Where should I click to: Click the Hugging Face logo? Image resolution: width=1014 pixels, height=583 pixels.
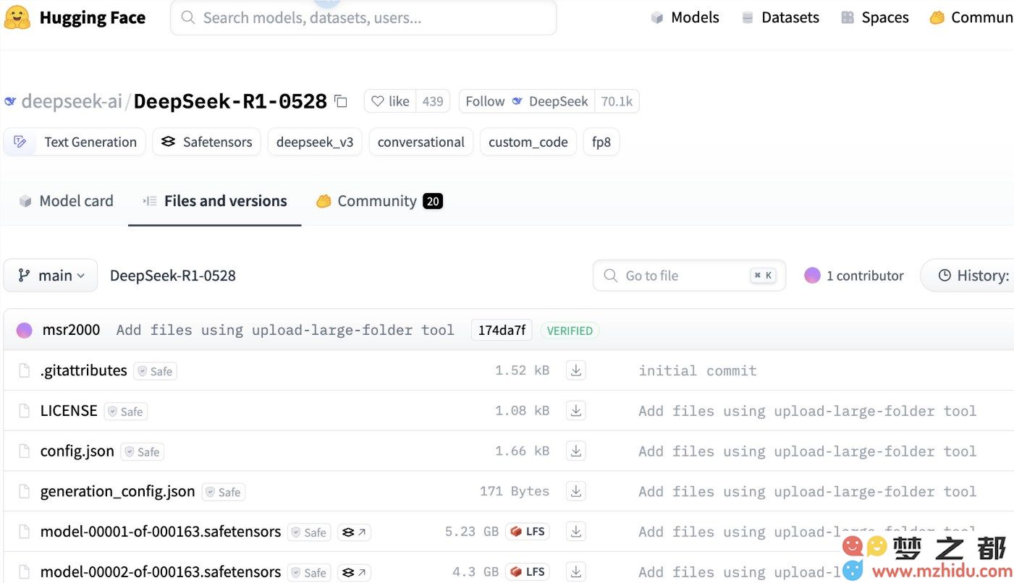75,17
